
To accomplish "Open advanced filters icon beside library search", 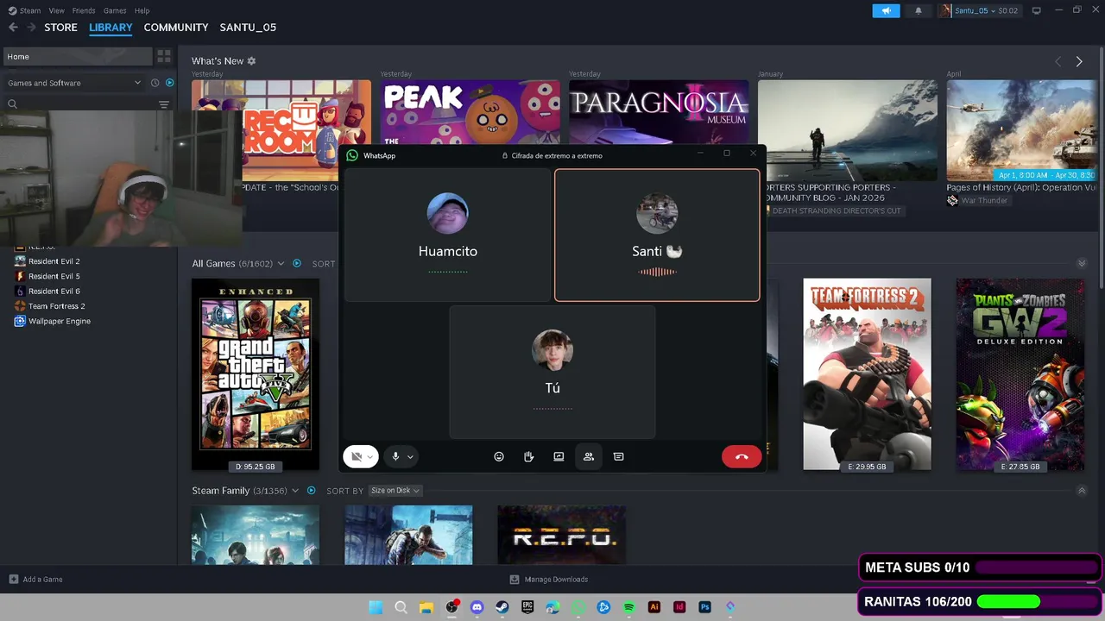I will pos(164,104).
